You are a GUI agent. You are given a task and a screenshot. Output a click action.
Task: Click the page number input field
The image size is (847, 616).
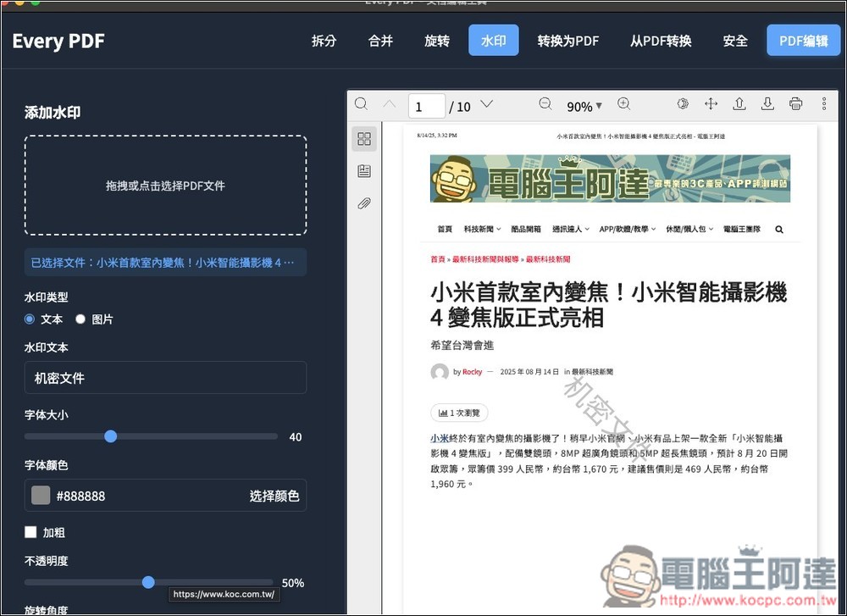(x=427, y=107)
